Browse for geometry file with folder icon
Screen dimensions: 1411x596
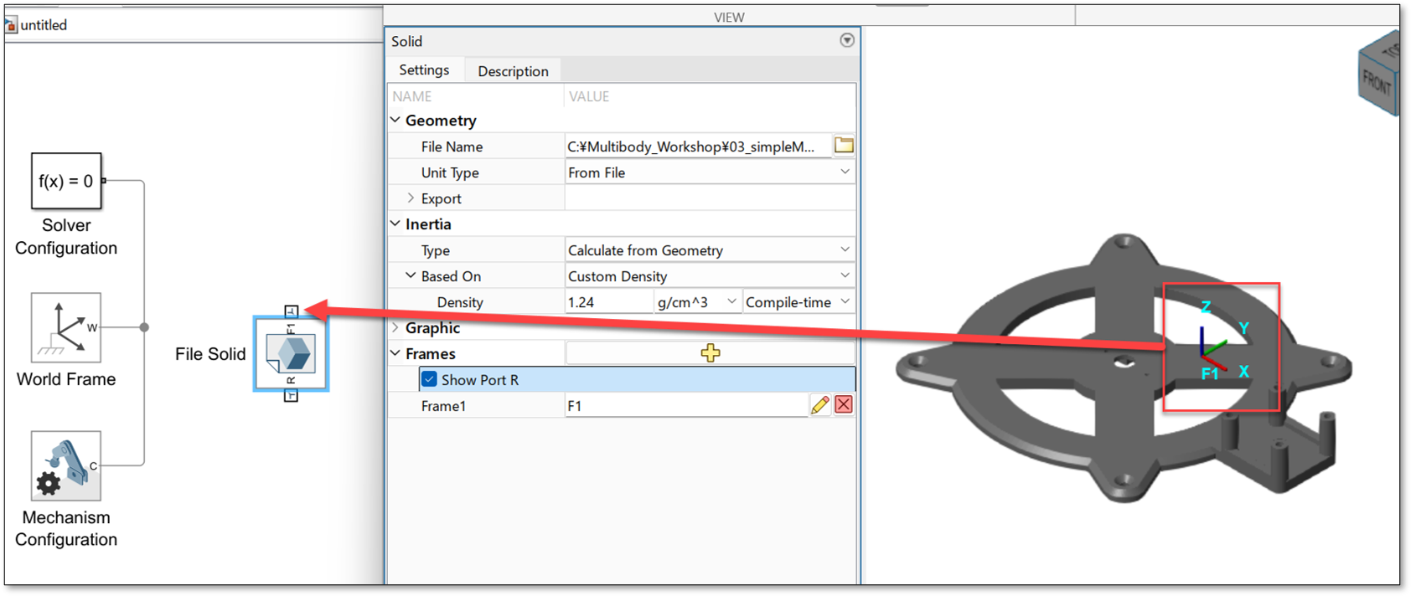844,146
